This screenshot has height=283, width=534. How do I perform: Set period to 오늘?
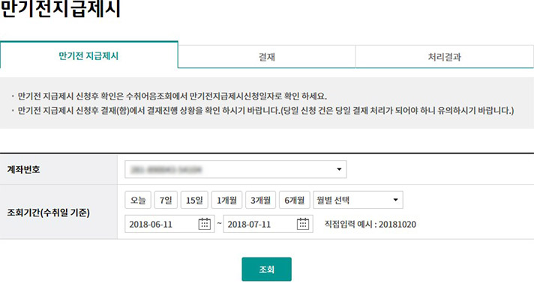pos(138,200)
